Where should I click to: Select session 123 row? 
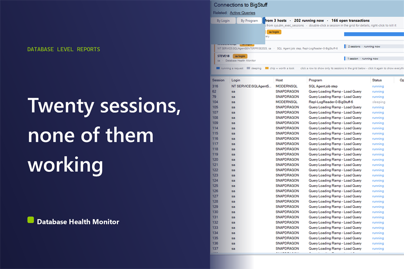tap(307, 175)
